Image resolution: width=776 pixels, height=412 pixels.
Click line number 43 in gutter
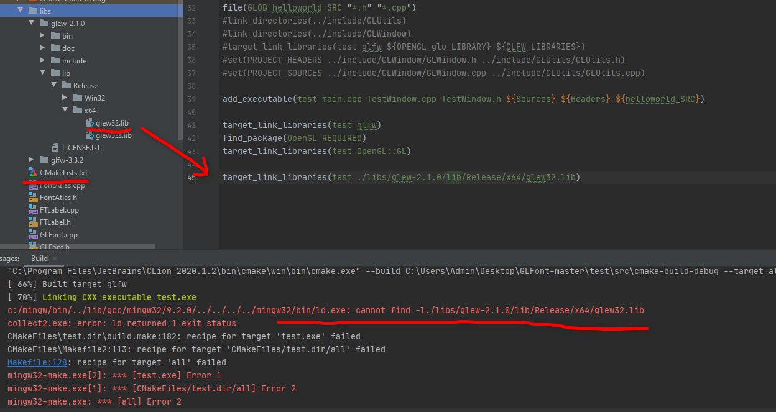coord(192,151)
